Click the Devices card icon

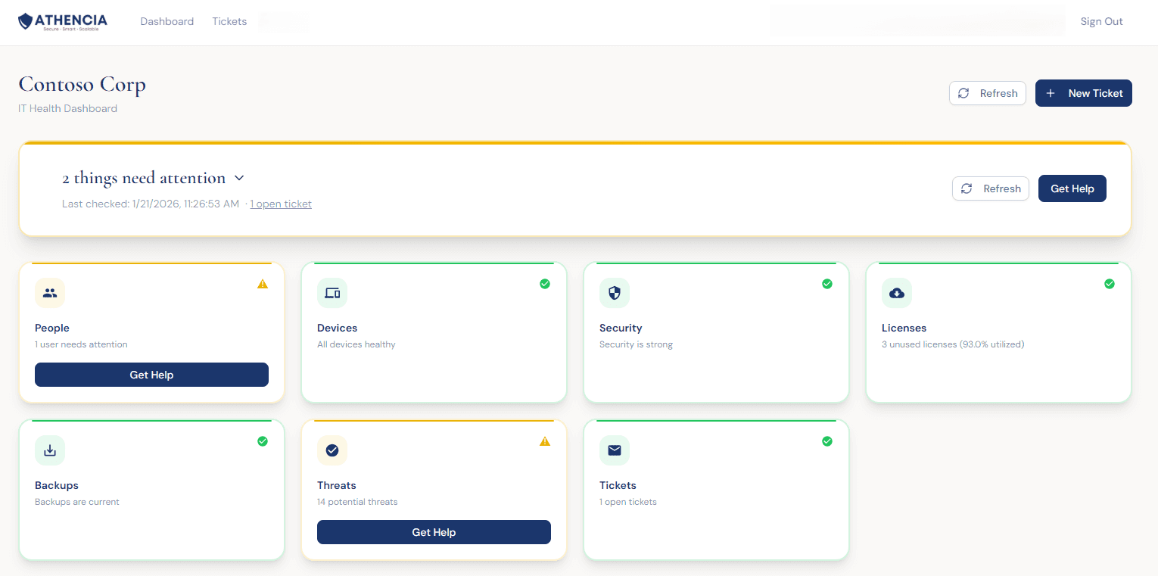[332, 293]
